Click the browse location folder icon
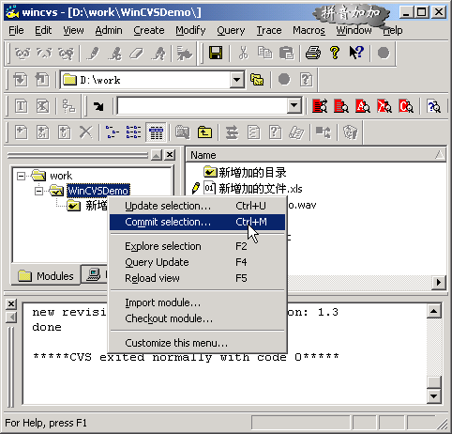452x434 pixels. click(x=257, y=80)
